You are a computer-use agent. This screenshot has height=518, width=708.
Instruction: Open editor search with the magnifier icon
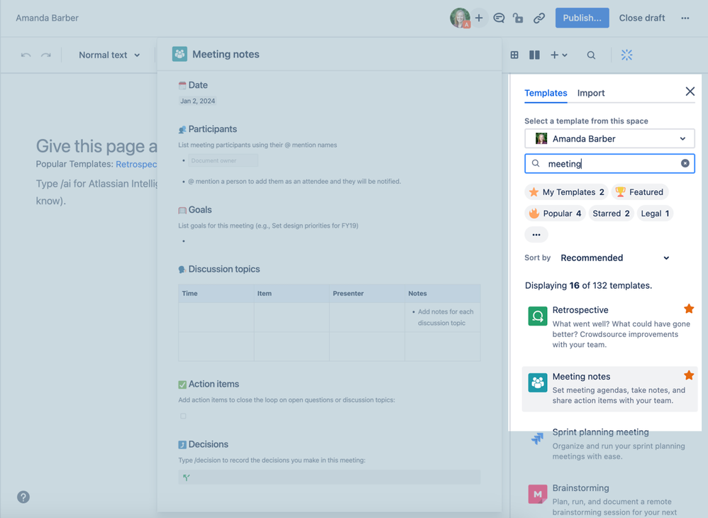591,55
